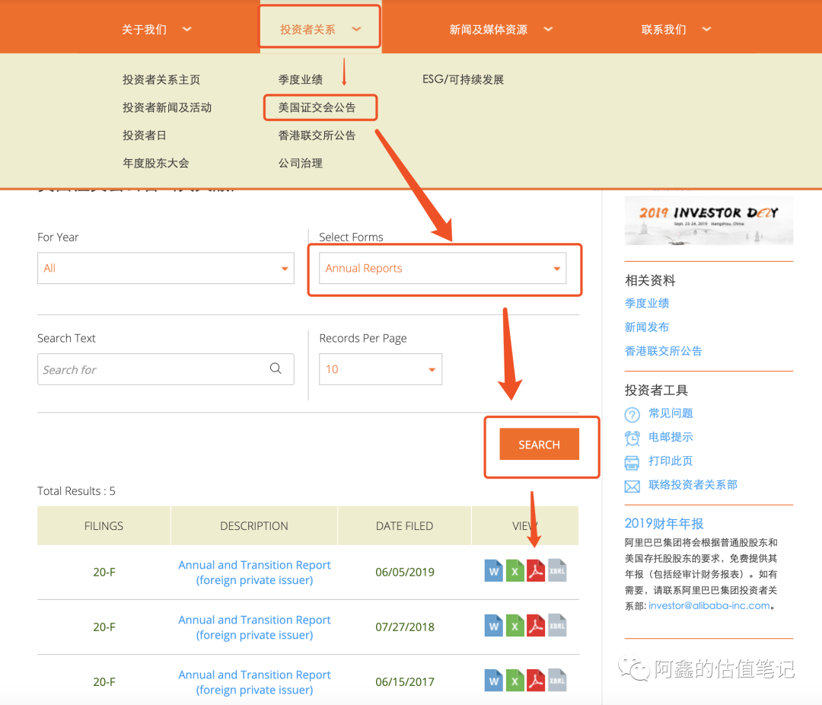This screenshot has height=705, width=822.
Task: Open Word file for 06/15/2017 filing
Action: [493, 681]
